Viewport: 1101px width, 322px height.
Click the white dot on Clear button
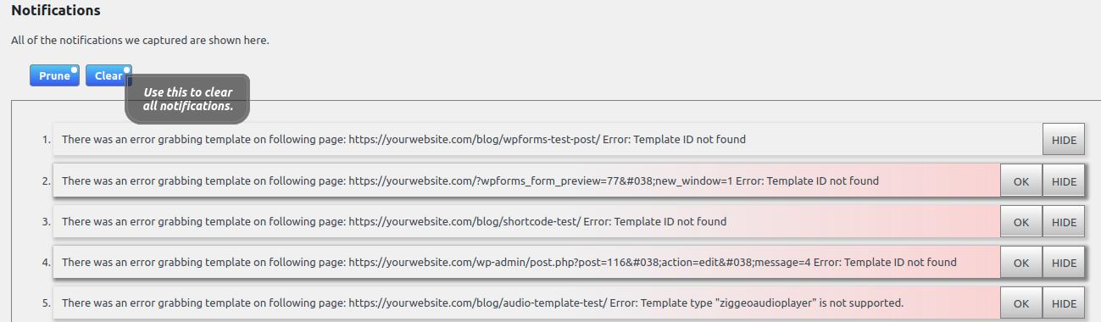point(127,69)
